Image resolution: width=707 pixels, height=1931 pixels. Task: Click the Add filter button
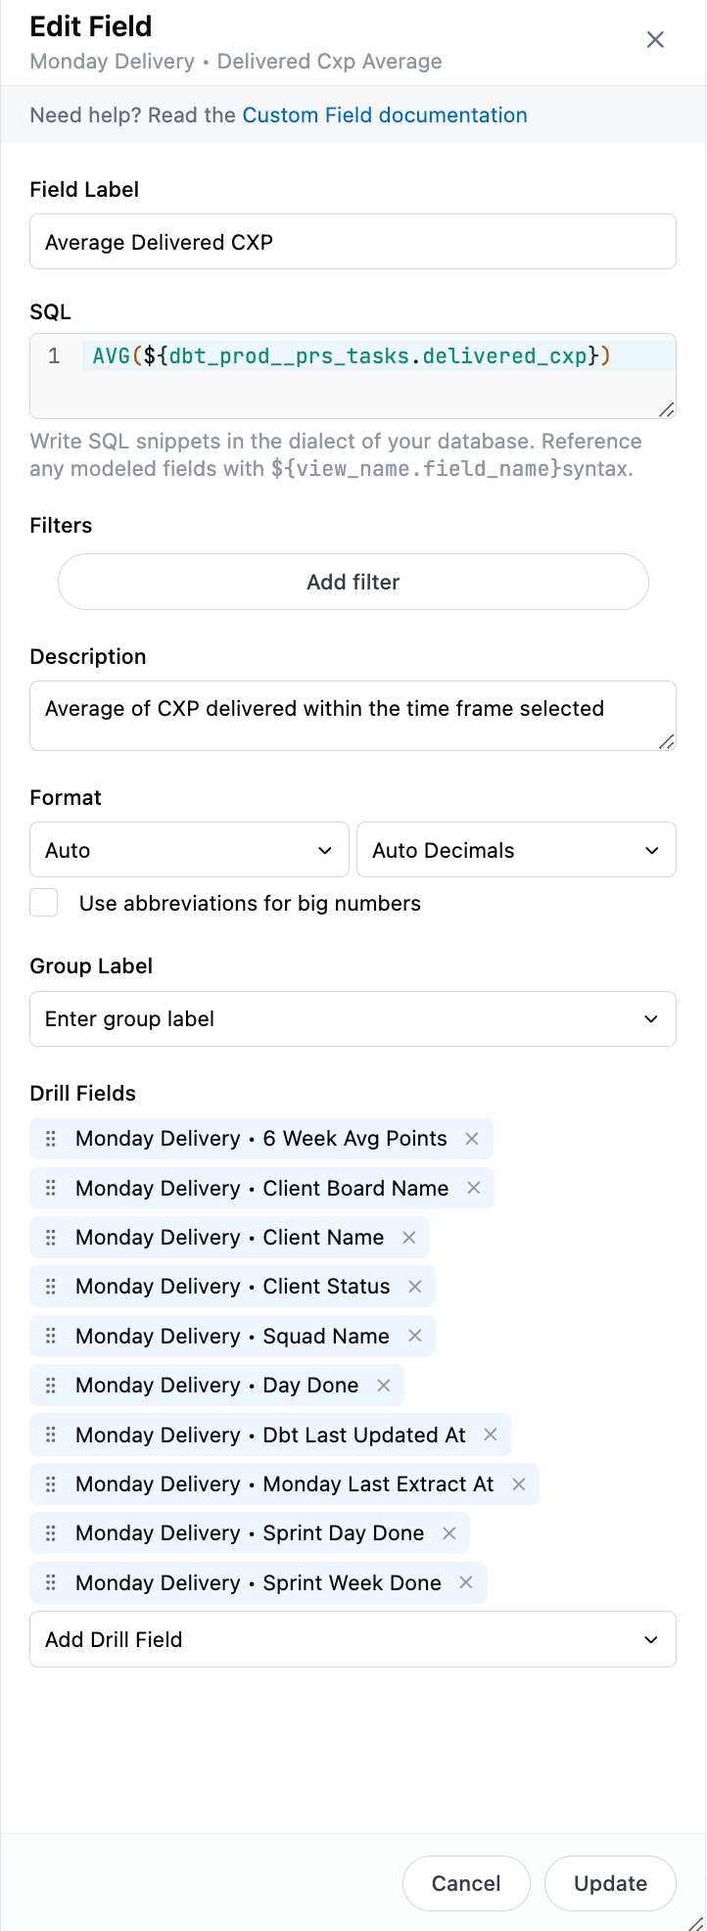[353, 583]
